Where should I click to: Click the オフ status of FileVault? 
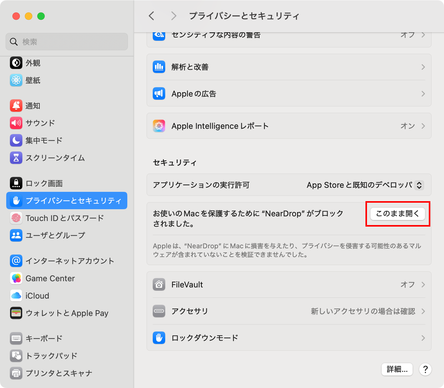pos(408,285)
